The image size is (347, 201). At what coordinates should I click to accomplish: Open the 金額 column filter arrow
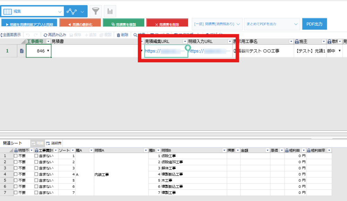[x=267, y=150]
